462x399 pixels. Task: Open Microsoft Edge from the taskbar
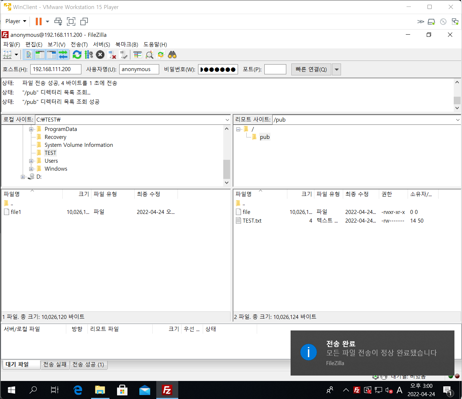[78, 390]
